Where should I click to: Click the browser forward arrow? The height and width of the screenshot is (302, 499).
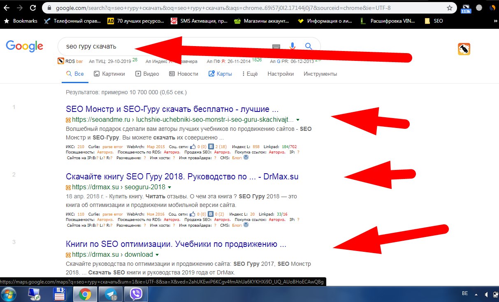[x=19, y=7]
